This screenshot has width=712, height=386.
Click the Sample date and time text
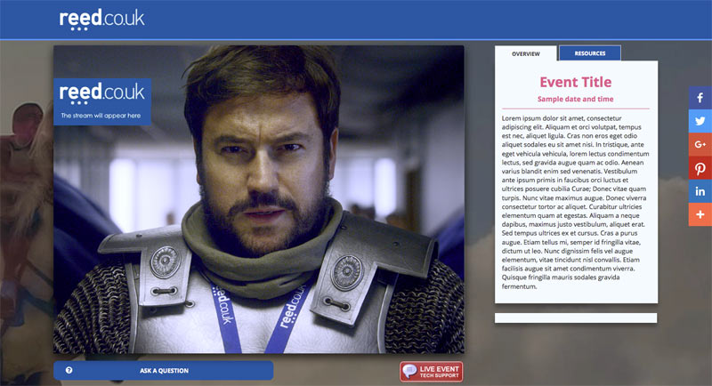[575, 99]
